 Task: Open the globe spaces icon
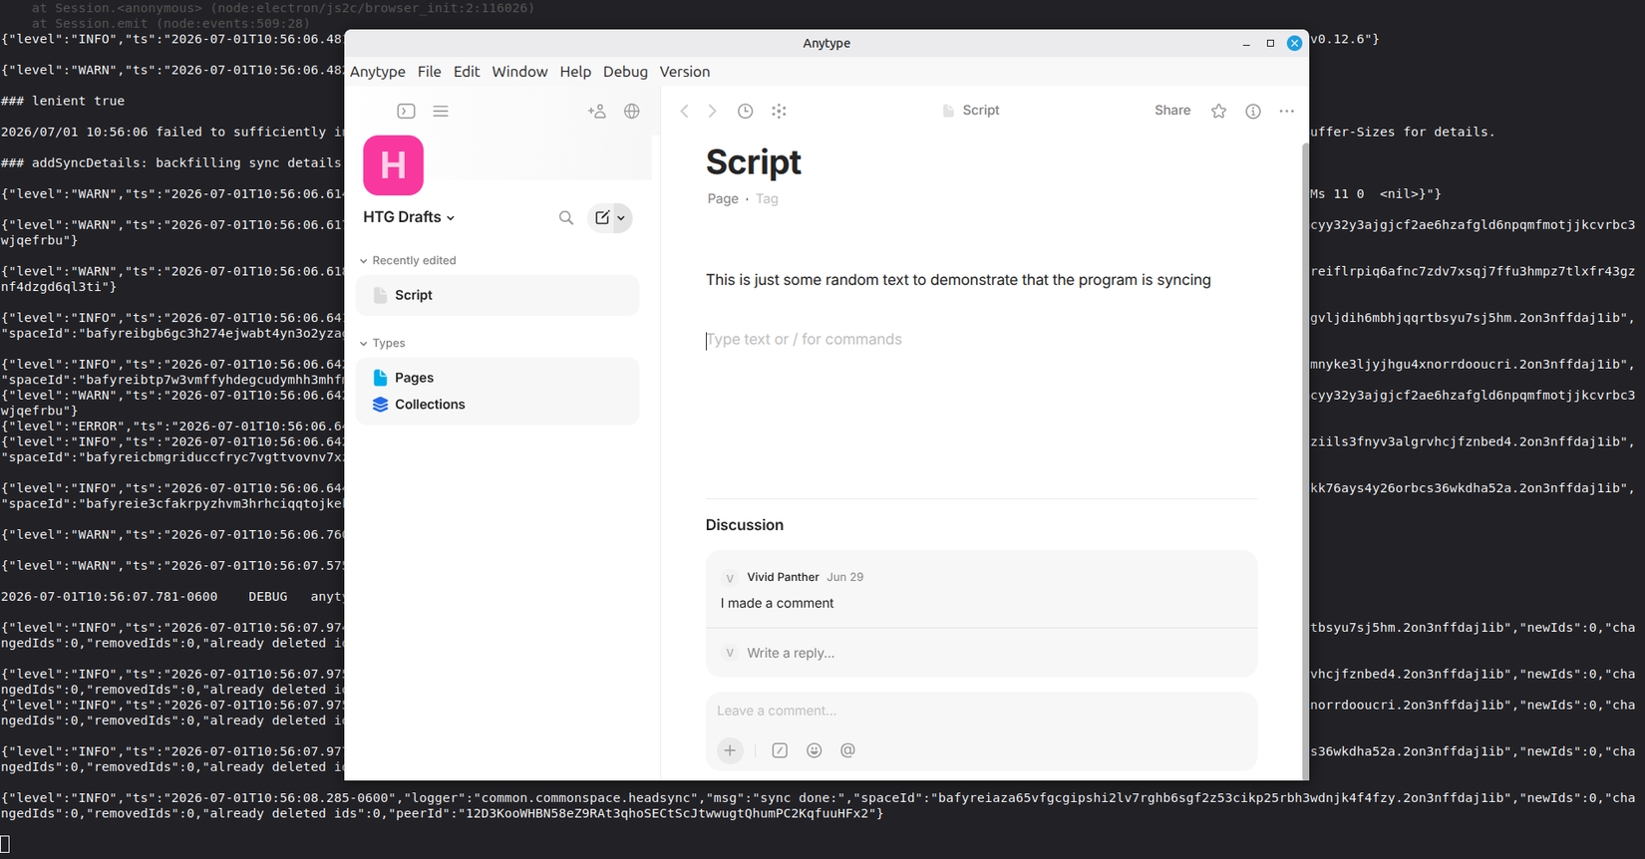coord(632,111)
